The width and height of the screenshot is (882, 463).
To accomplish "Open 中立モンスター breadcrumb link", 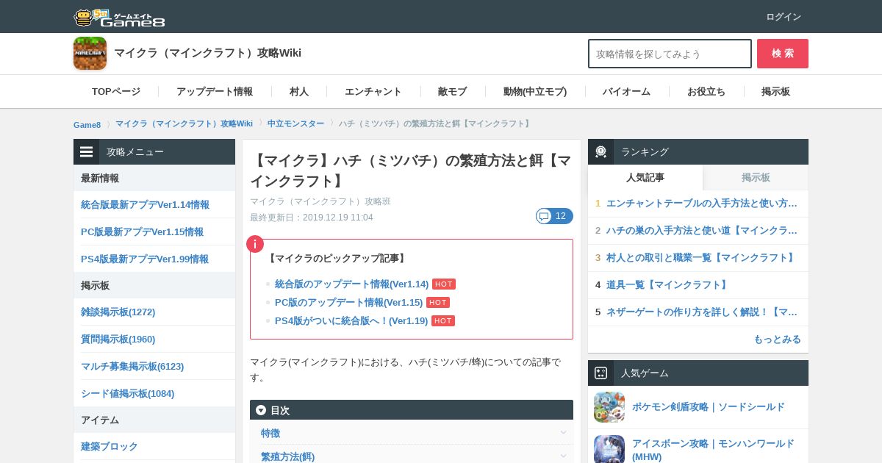I will coord(295,123).
